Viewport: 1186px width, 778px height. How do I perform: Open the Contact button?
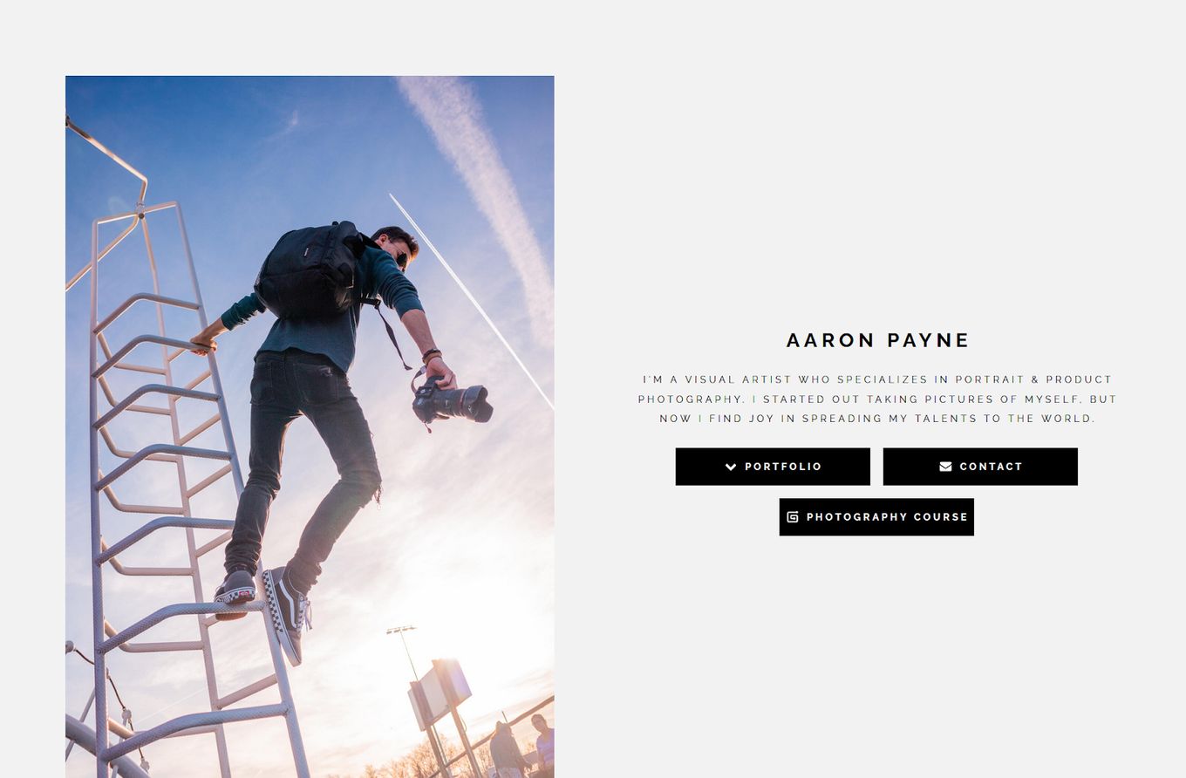(x=980, y=467)
